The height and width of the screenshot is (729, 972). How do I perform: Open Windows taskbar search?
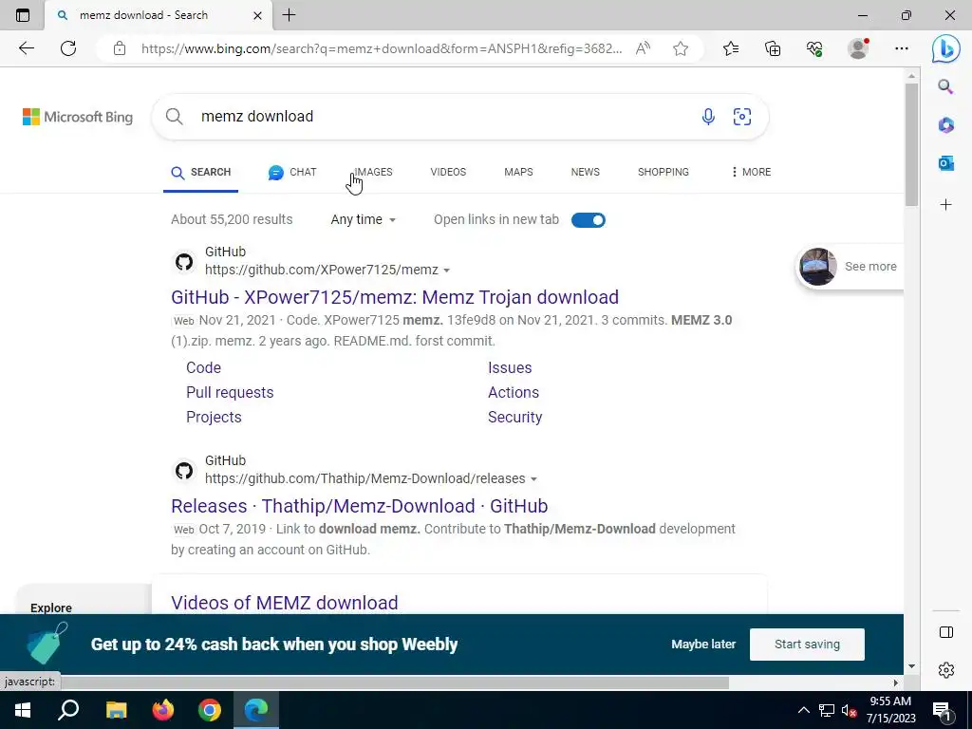pyautogui.click(x=68, y=710)
